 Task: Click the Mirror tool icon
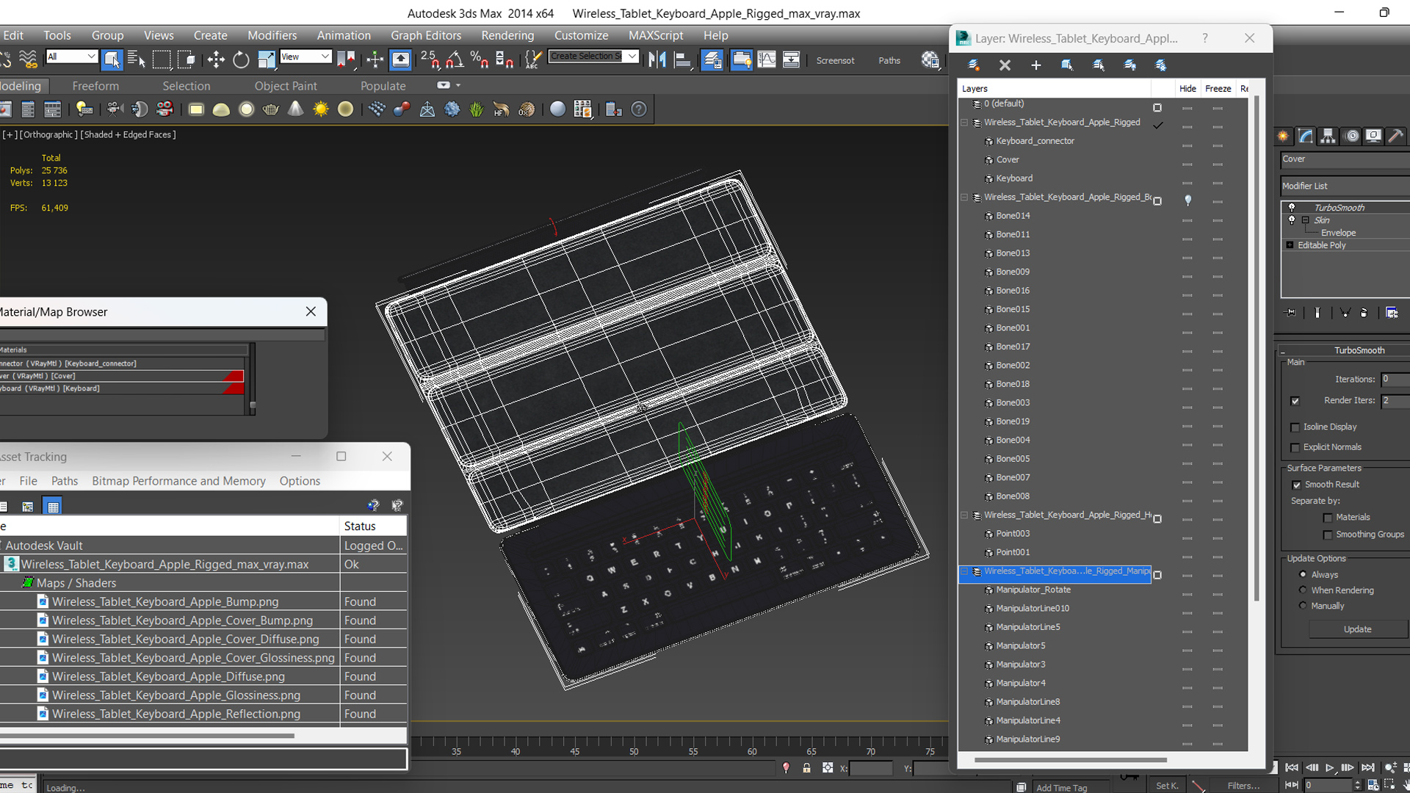(x=657, y=59)
